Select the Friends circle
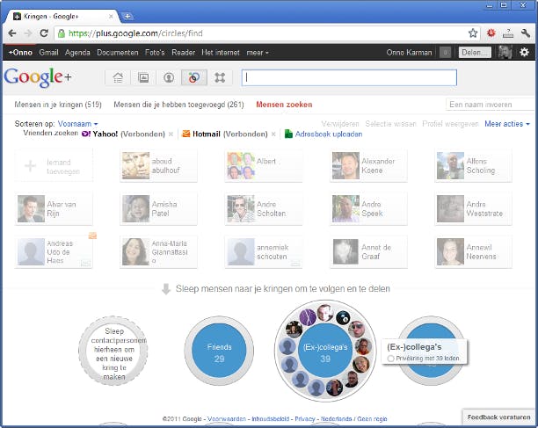The height and width of the screenshot is (428, 538). pos(219,351)
